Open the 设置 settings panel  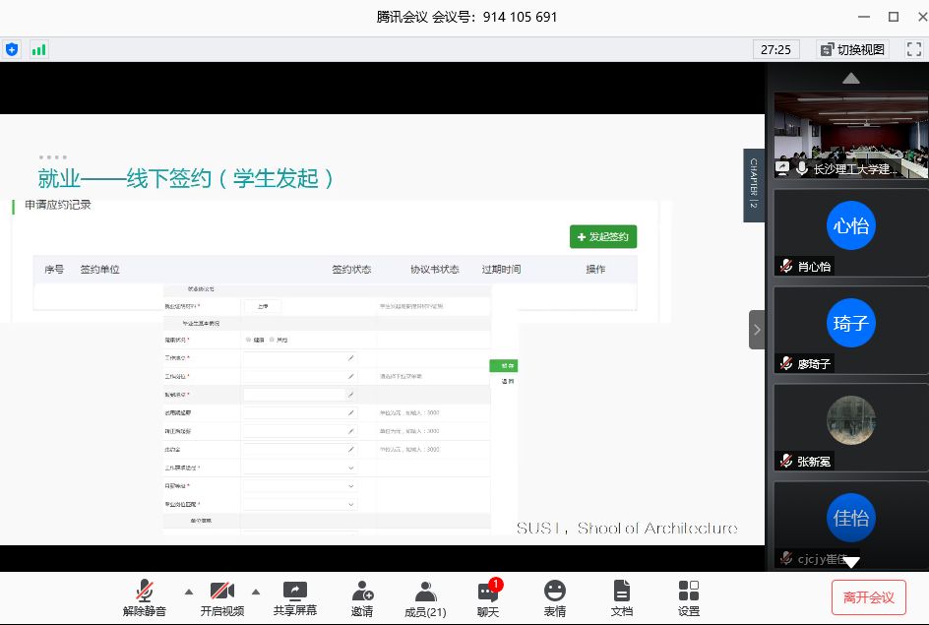(689, 597)
